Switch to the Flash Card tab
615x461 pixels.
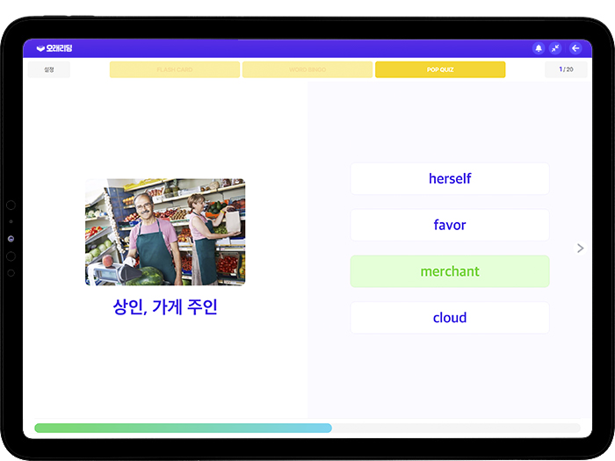175,69
